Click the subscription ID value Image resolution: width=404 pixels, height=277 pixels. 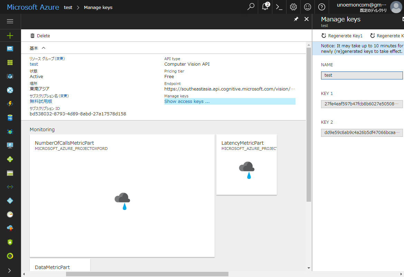point(78,114)
